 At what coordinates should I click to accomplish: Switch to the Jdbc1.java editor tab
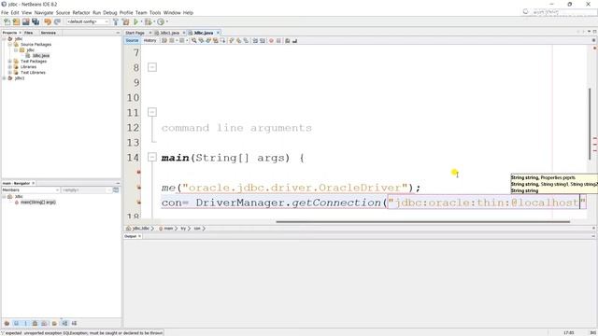169,33
